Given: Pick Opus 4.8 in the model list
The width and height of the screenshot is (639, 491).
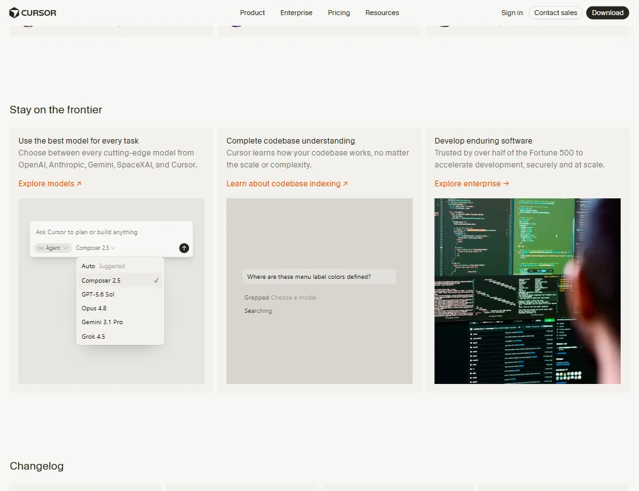Looking at the screenshot, I should (120, 308).
